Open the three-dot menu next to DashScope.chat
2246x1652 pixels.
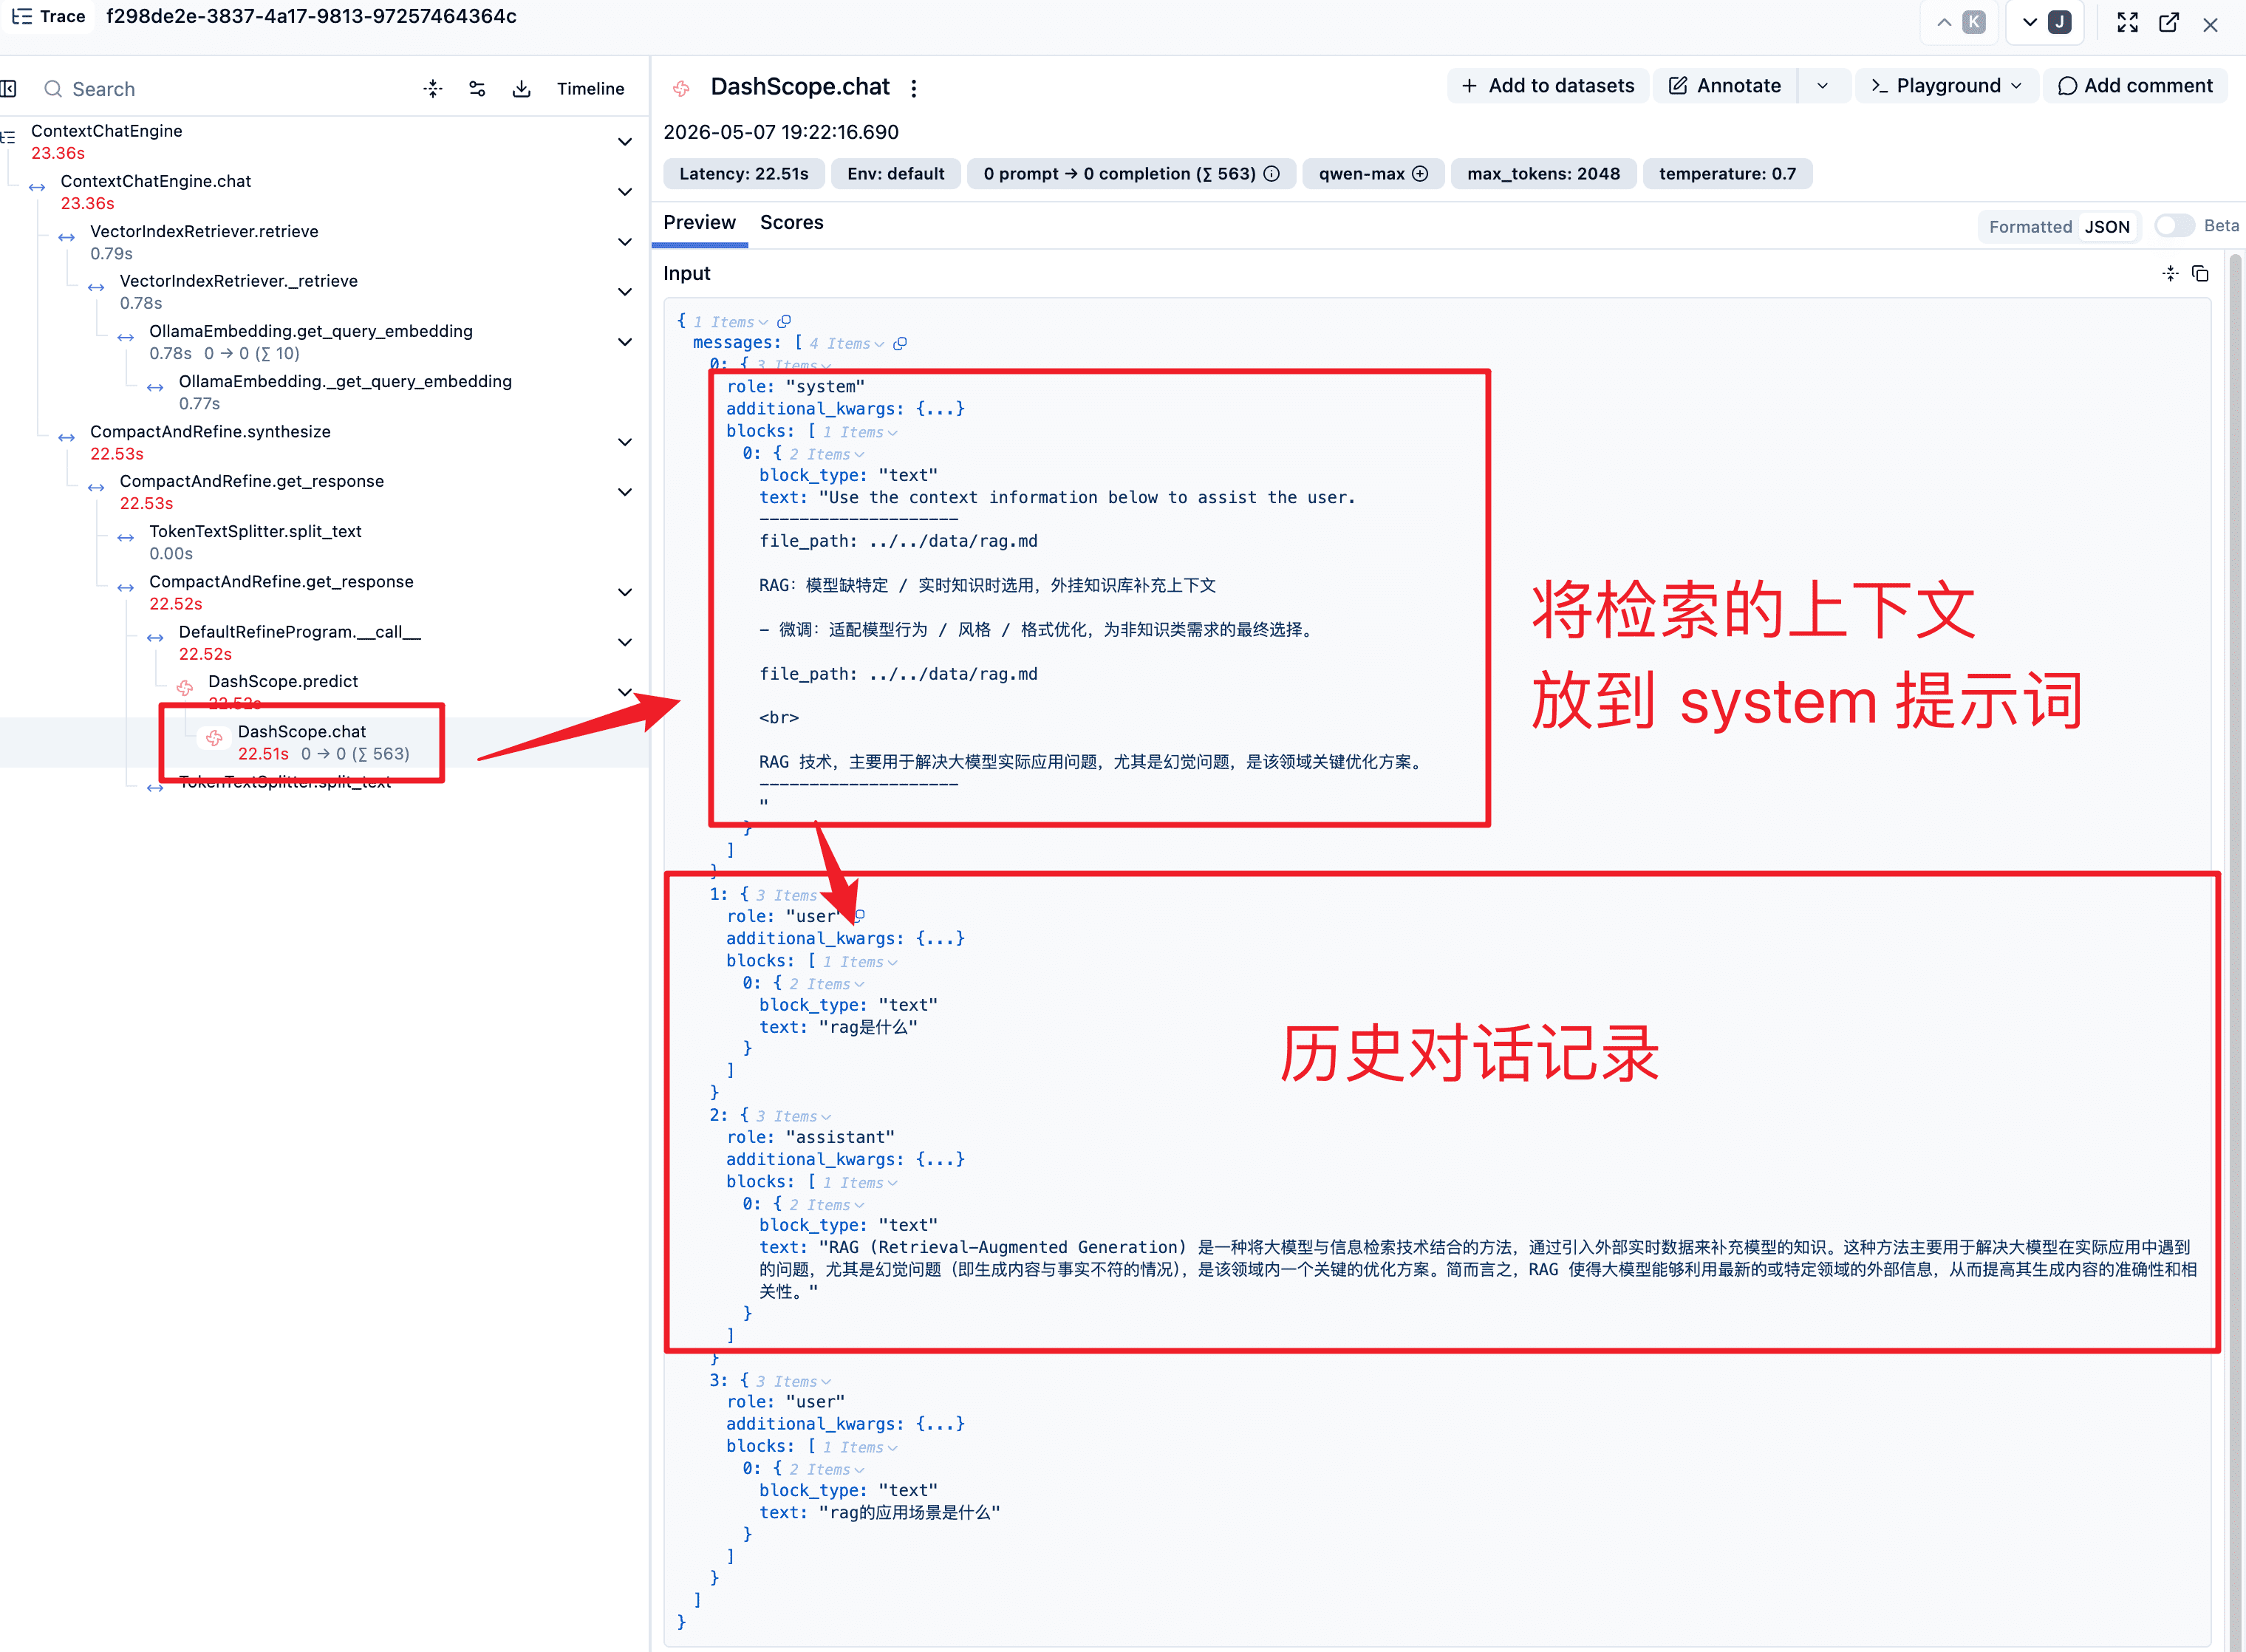914,88
